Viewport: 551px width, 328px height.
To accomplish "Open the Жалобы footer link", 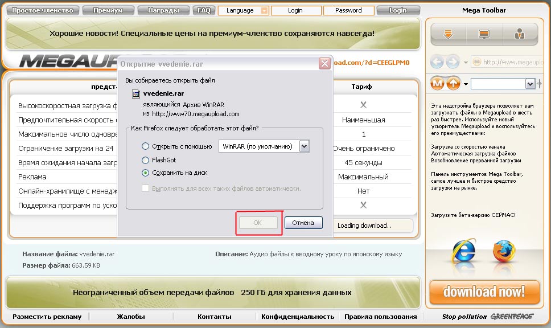I will (131, 317).
